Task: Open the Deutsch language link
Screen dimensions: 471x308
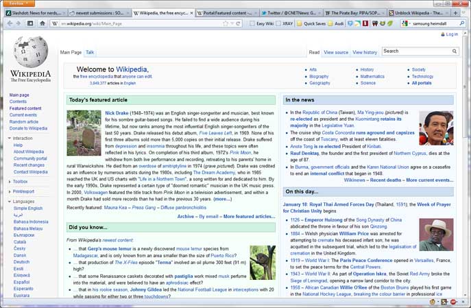Action: [21, 262]
